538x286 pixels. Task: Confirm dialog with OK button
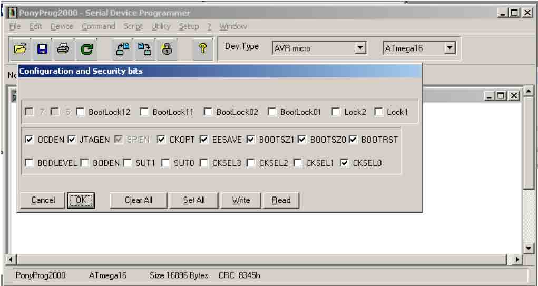click(x=81, y=200)
